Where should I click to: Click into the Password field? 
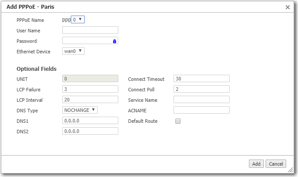pos(87,41)
